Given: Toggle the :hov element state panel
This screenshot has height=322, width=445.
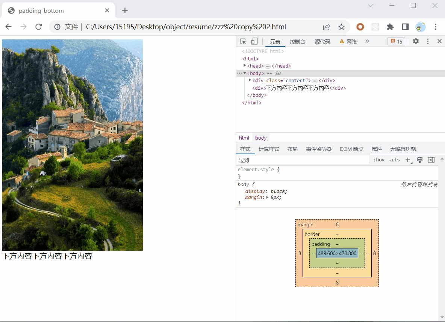Looking at the screenshot, I should 379,160.
